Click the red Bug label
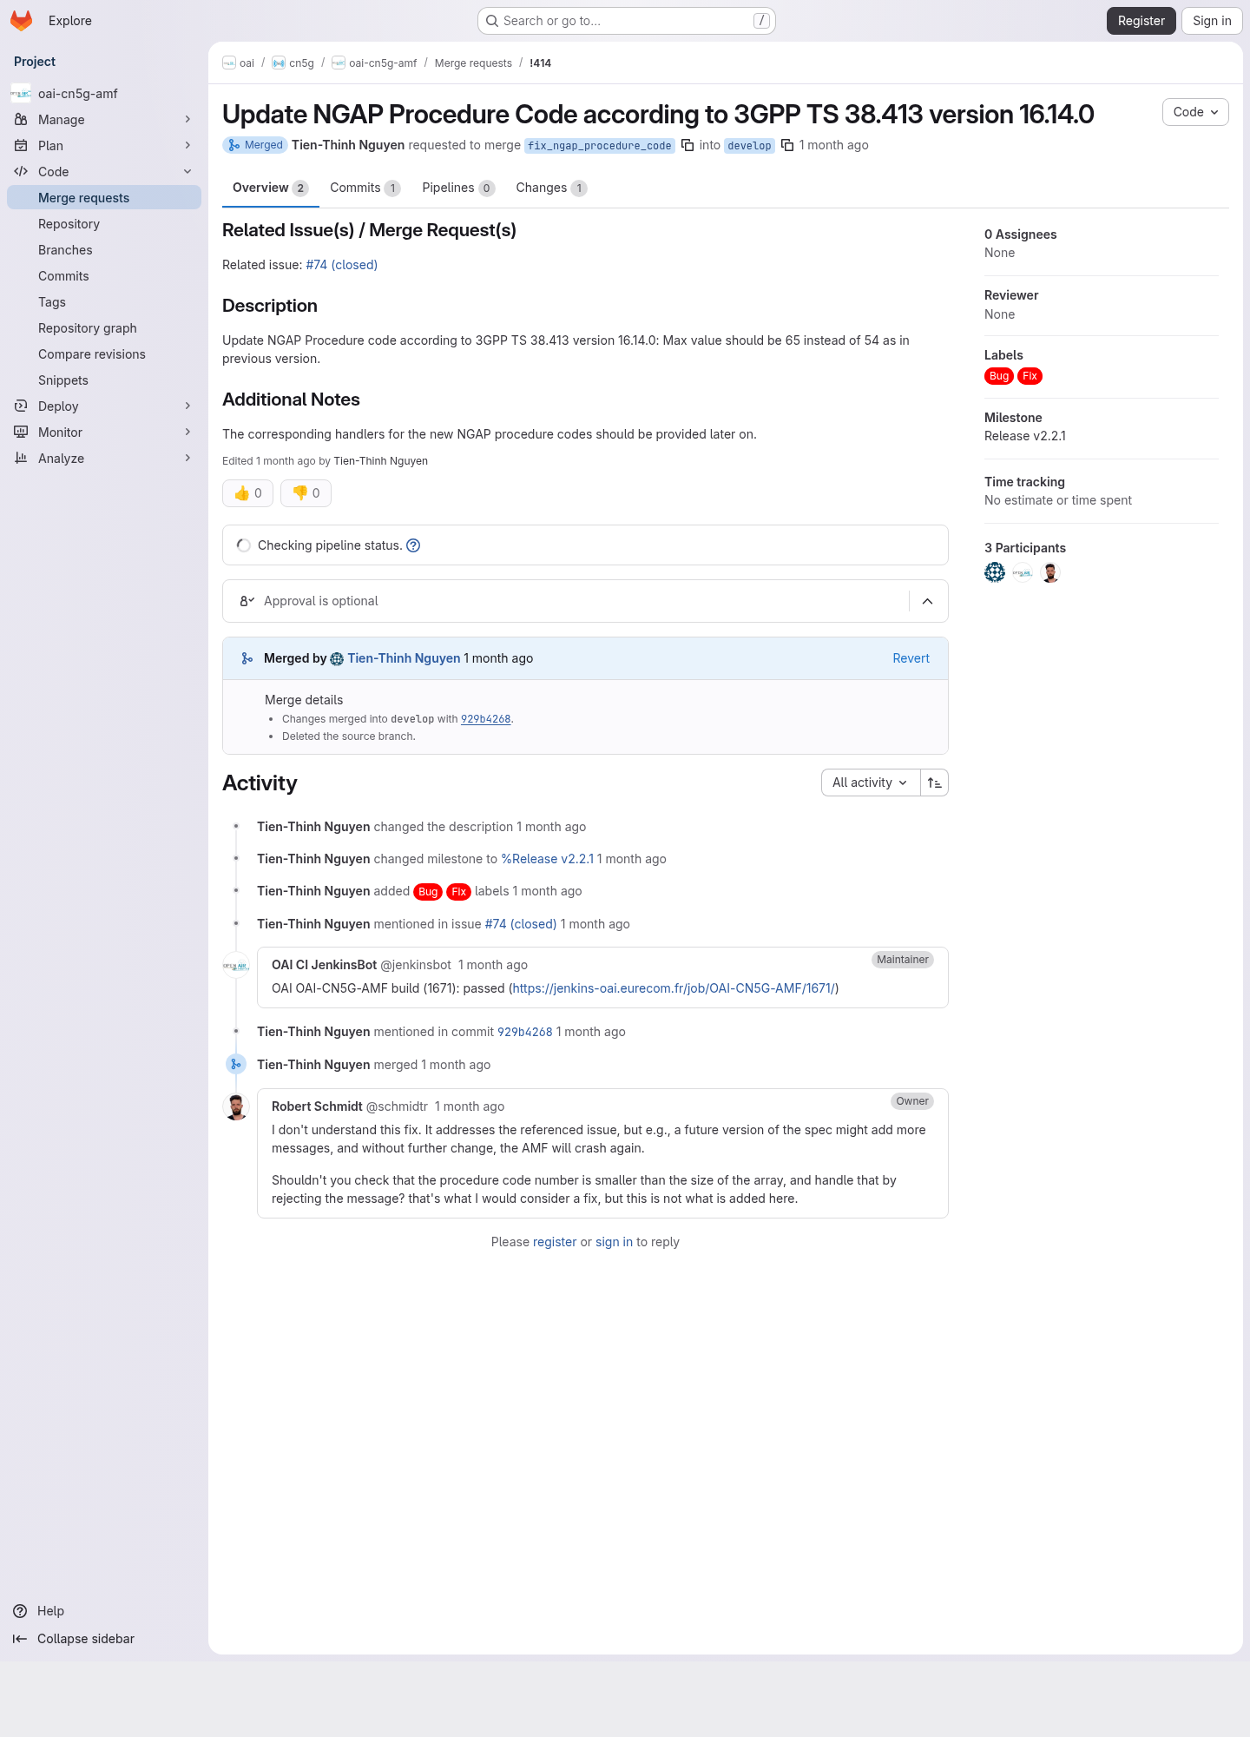This screenshot has height=1737, width=1250. coord(999,376)
